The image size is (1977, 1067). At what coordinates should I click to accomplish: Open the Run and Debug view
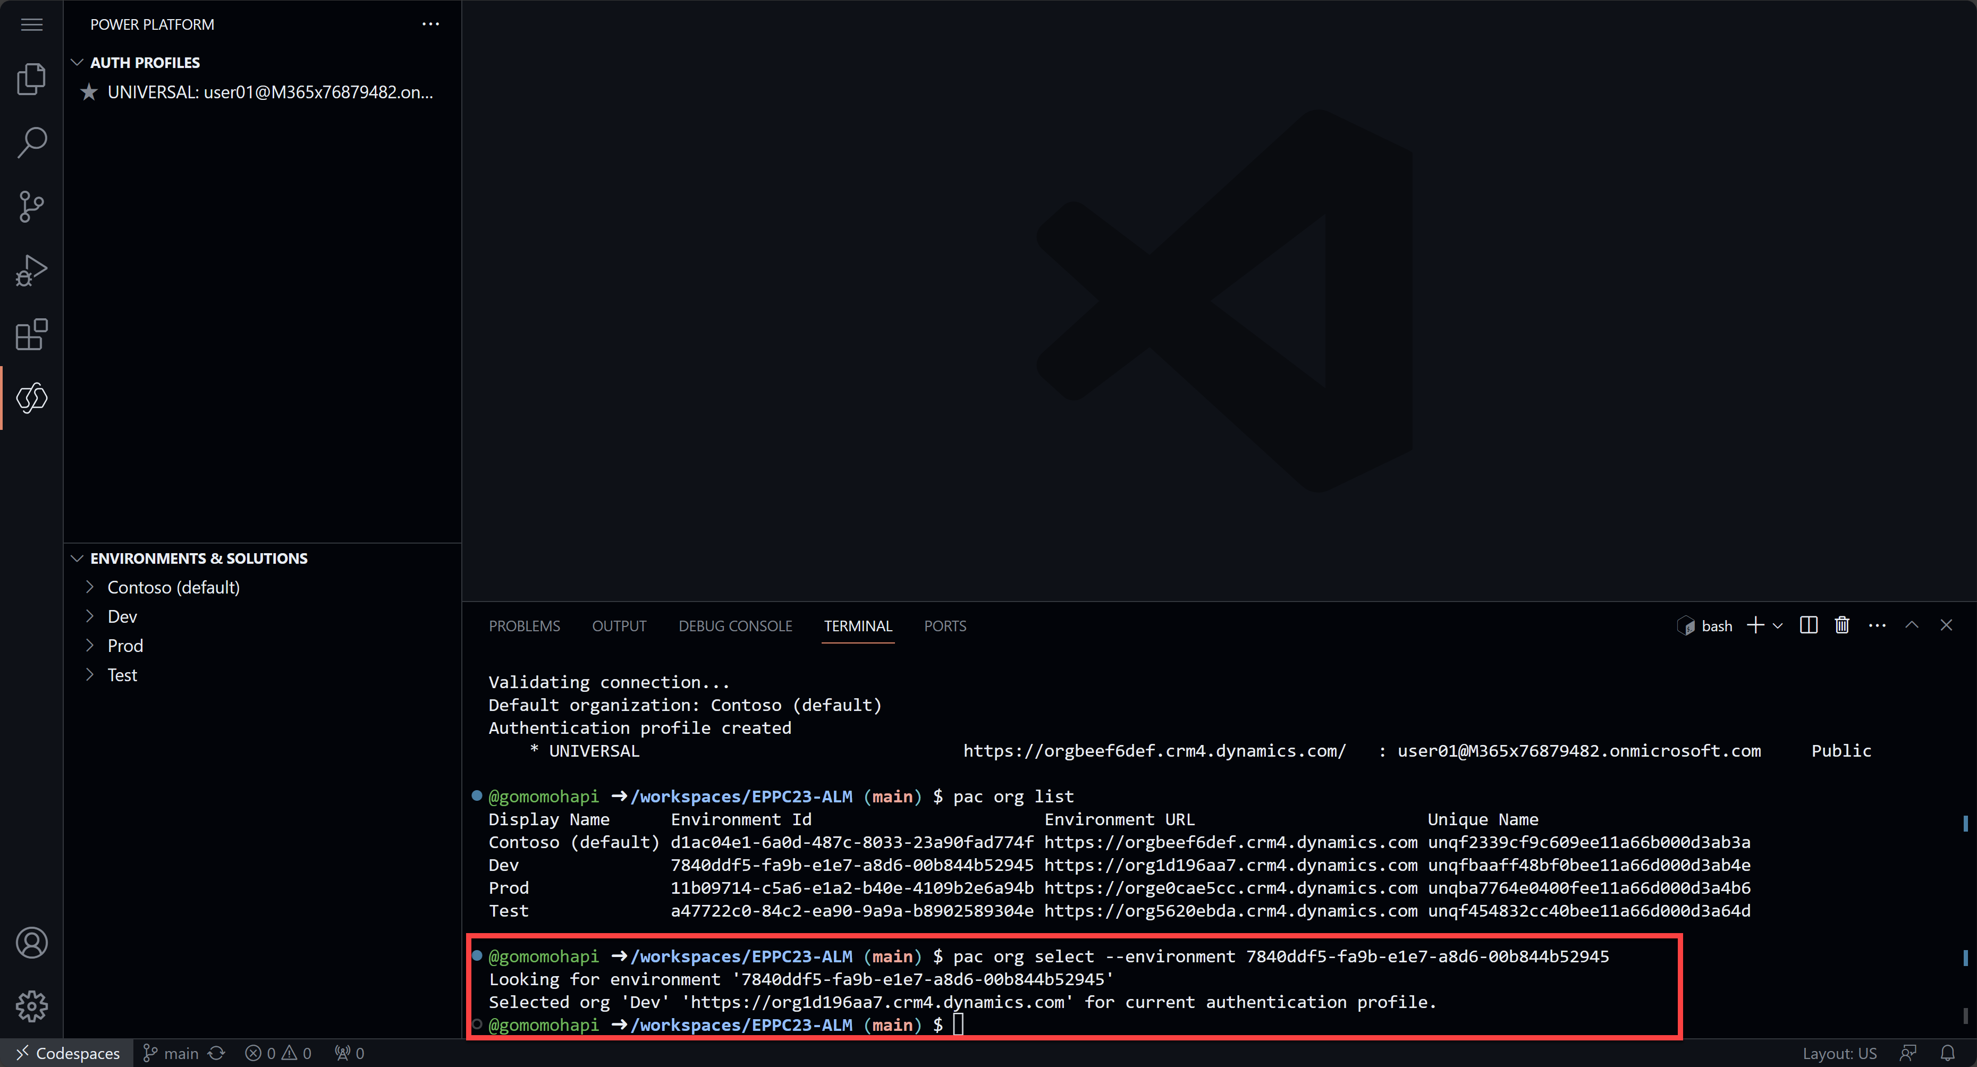tap(31, 270)
